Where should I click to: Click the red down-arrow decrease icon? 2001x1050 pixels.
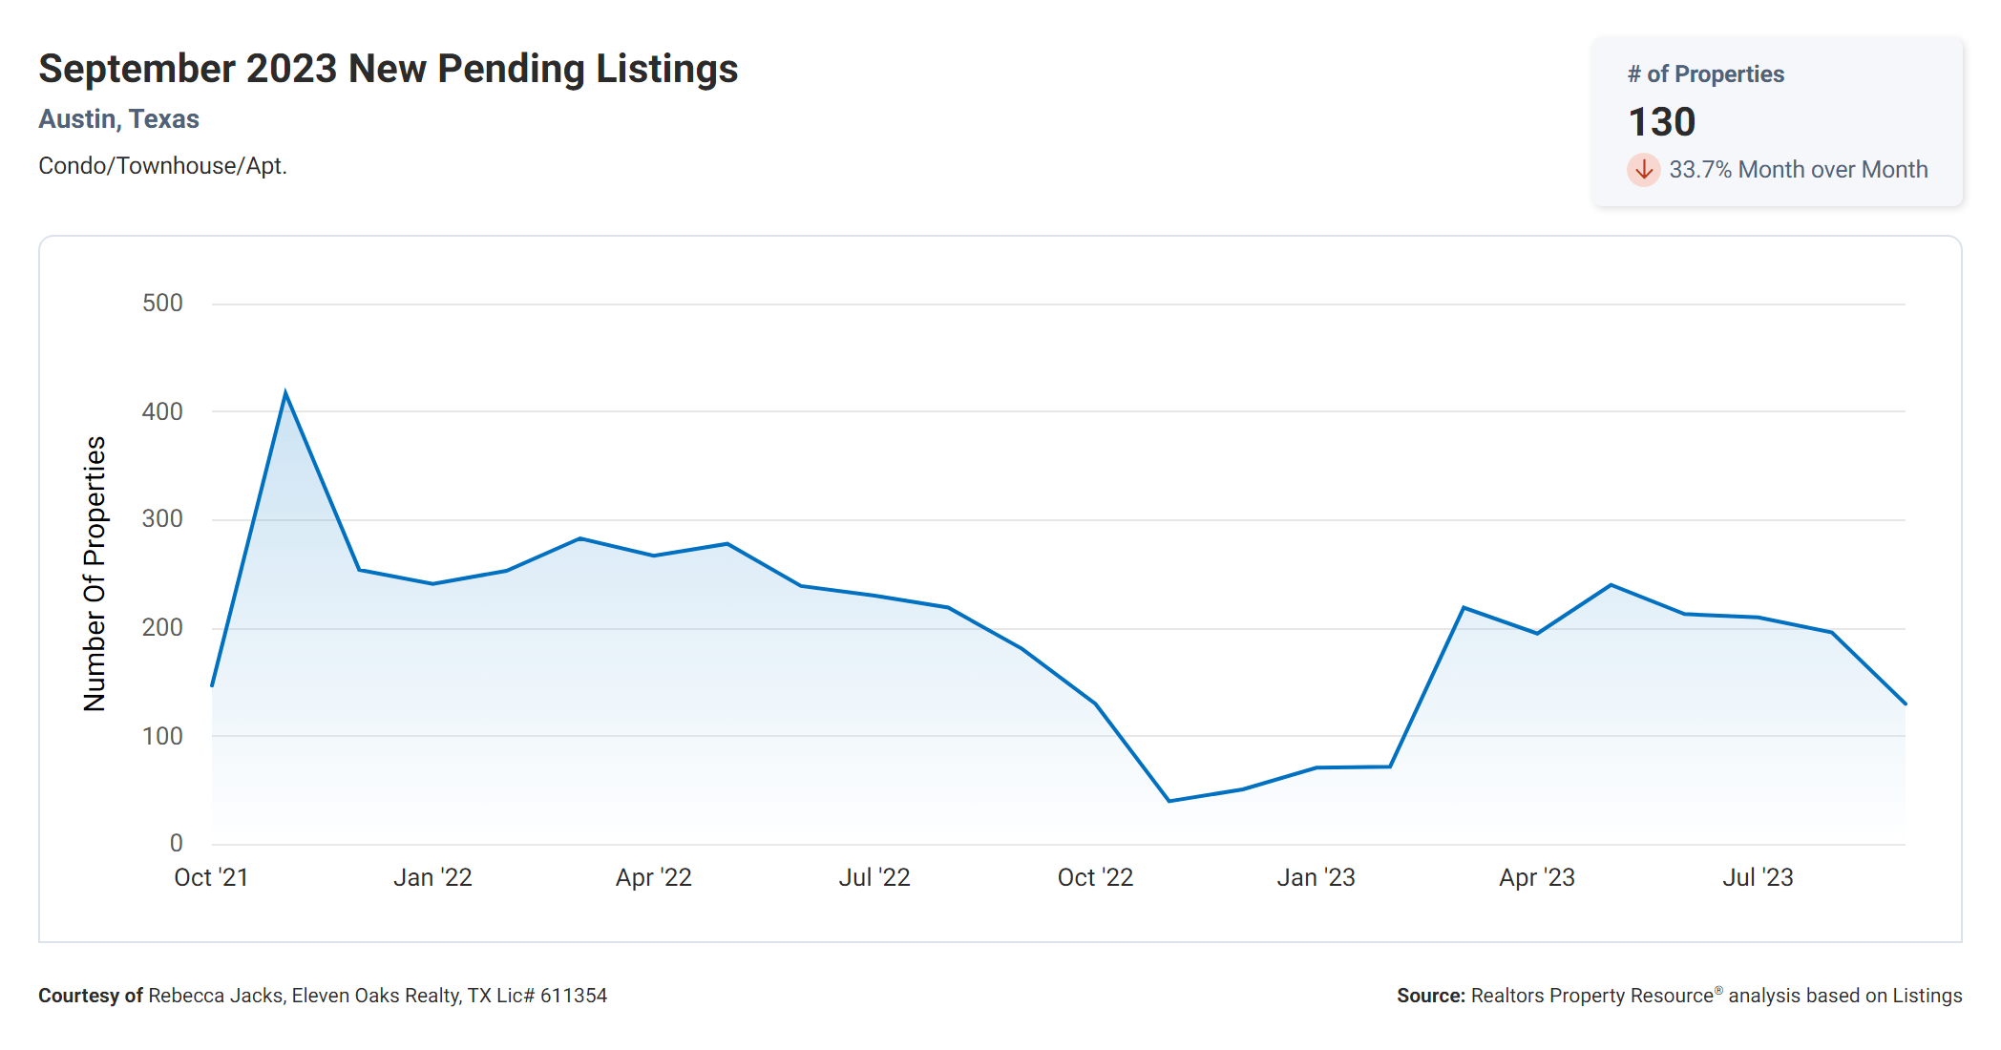point(1643,170)
